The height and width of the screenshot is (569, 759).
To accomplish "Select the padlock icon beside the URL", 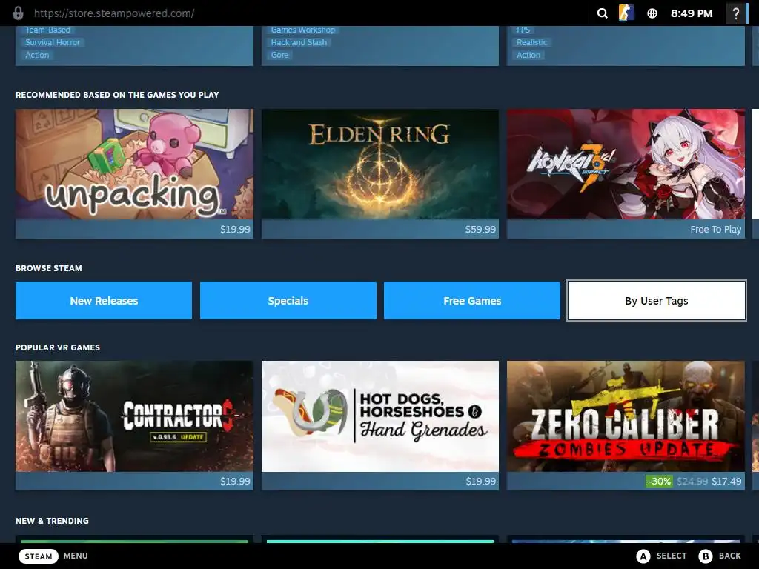I will click(18, 13).
